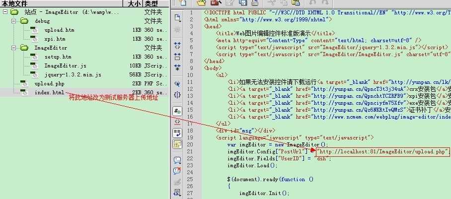
Task: Sort by the 大小 column header
Action: (133, 3)
